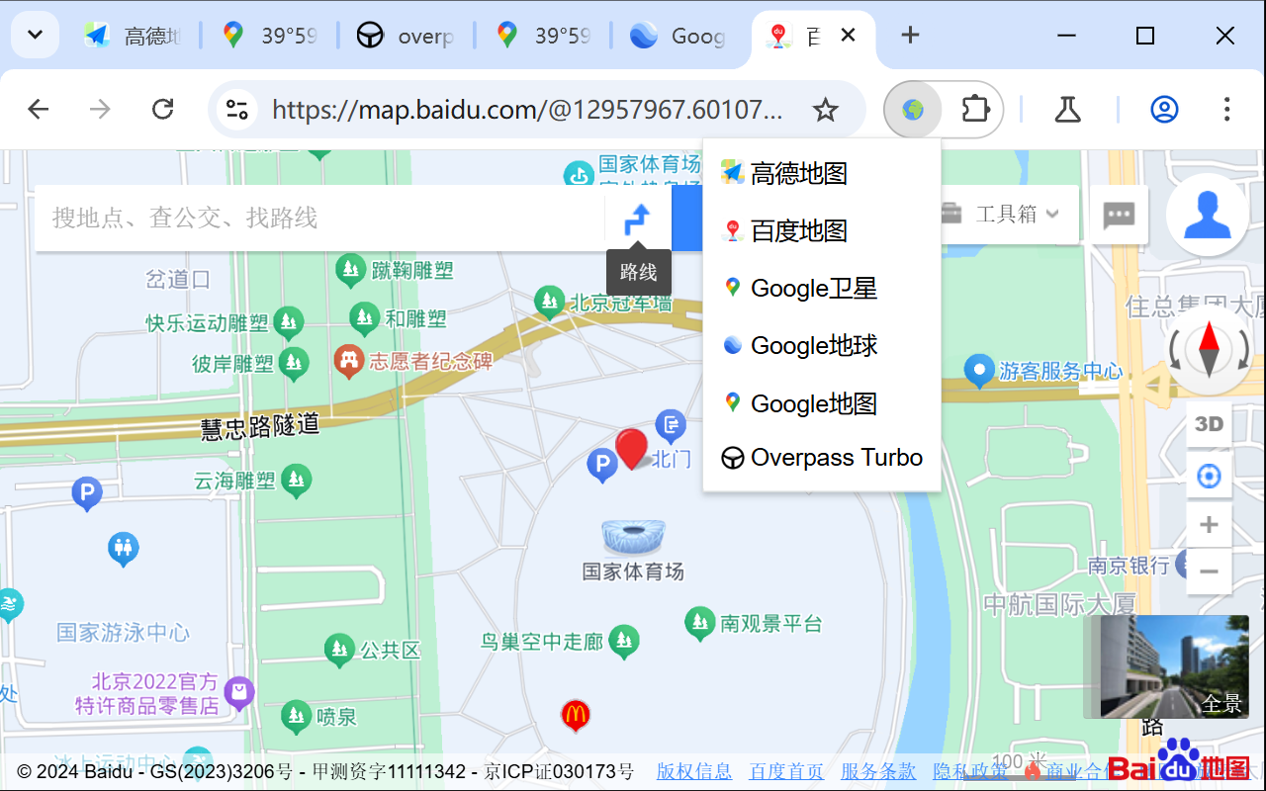
Task: Click the user avatar on the map
Action: coord(1208,216)
